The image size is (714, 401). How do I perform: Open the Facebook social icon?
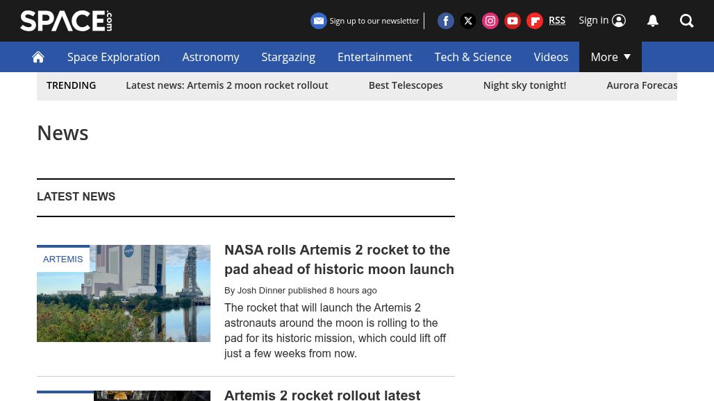point(446,21)
